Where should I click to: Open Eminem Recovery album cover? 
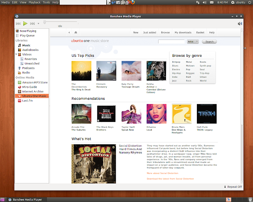pos(106,71)
